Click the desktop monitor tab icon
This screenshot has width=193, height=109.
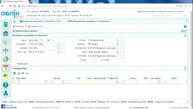[14, 21]
